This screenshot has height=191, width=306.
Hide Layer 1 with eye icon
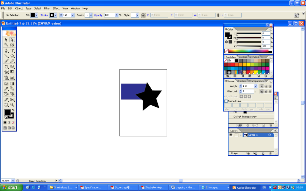tap(231, 135)
